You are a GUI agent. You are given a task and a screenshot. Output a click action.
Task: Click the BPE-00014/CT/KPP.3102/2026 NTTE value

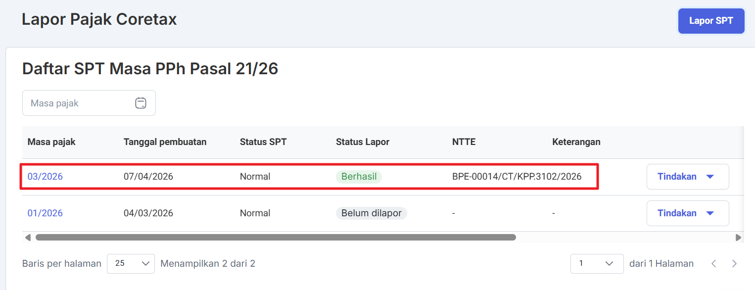517,177
